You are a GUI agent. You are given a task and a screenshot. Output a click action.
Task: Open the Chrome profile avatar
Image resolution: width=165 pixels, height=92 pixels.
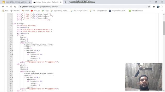point(158,7)
